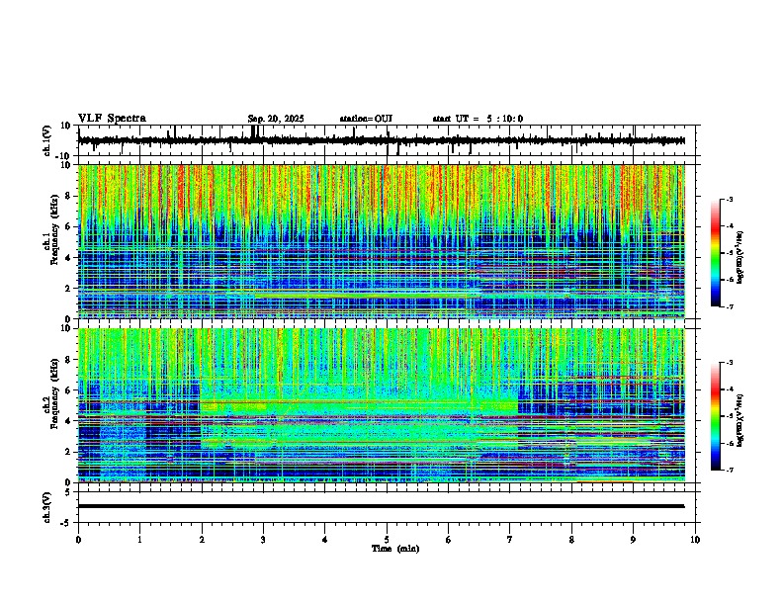Select the "start UT = 5 : 10: 0" text
Viewport: 783px width, 605px height.
(x=478, y=119)
